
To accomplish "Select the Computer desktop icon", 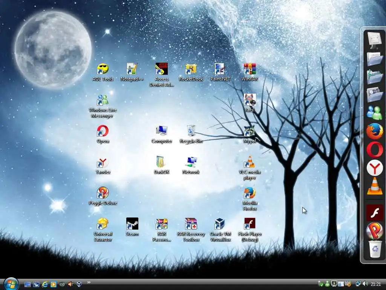I will tap(161, 134).
